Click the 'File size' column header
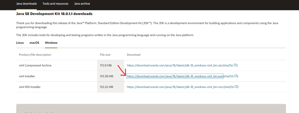The height and width of the screenshot is (113, 299). 105,55
